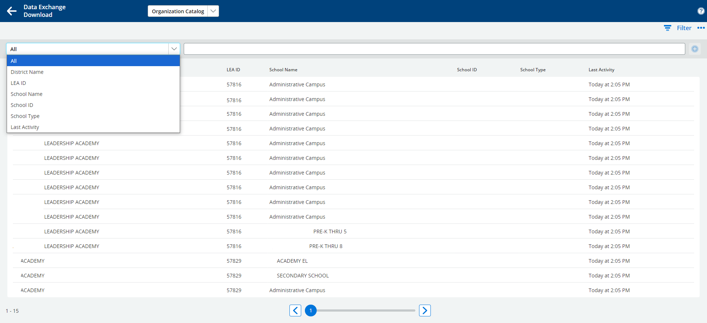Select District Name from the dropdown list

[x=27, y=72]
